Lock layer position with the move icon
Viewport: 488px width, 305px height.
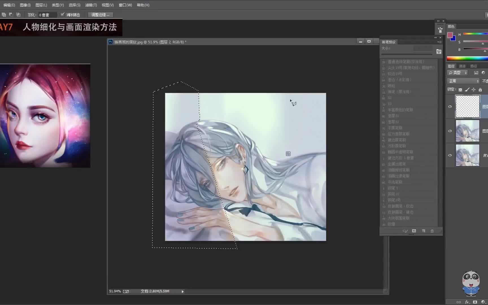point(474,90)
